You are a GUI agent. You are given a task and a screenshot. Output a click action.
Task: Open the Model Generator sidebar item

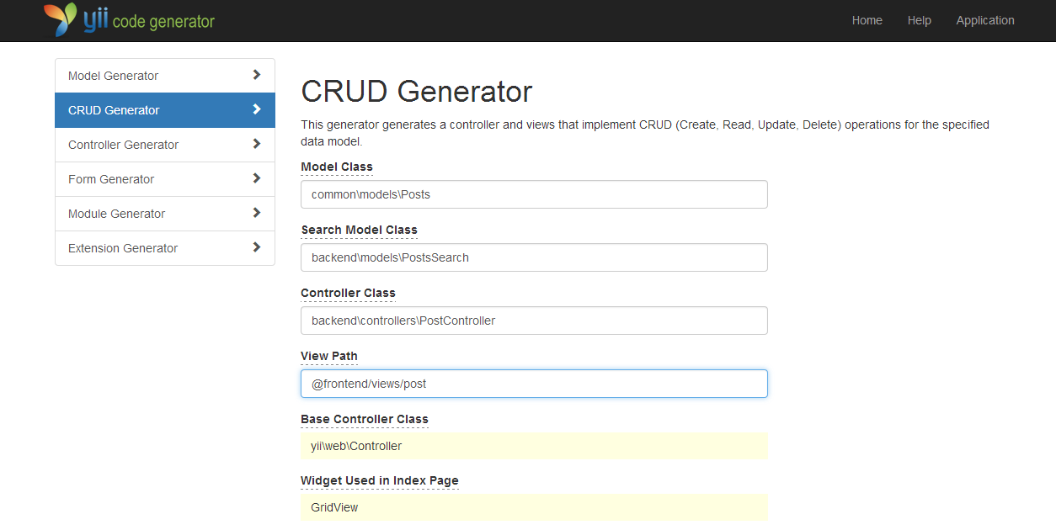click(x=165, y=76)
